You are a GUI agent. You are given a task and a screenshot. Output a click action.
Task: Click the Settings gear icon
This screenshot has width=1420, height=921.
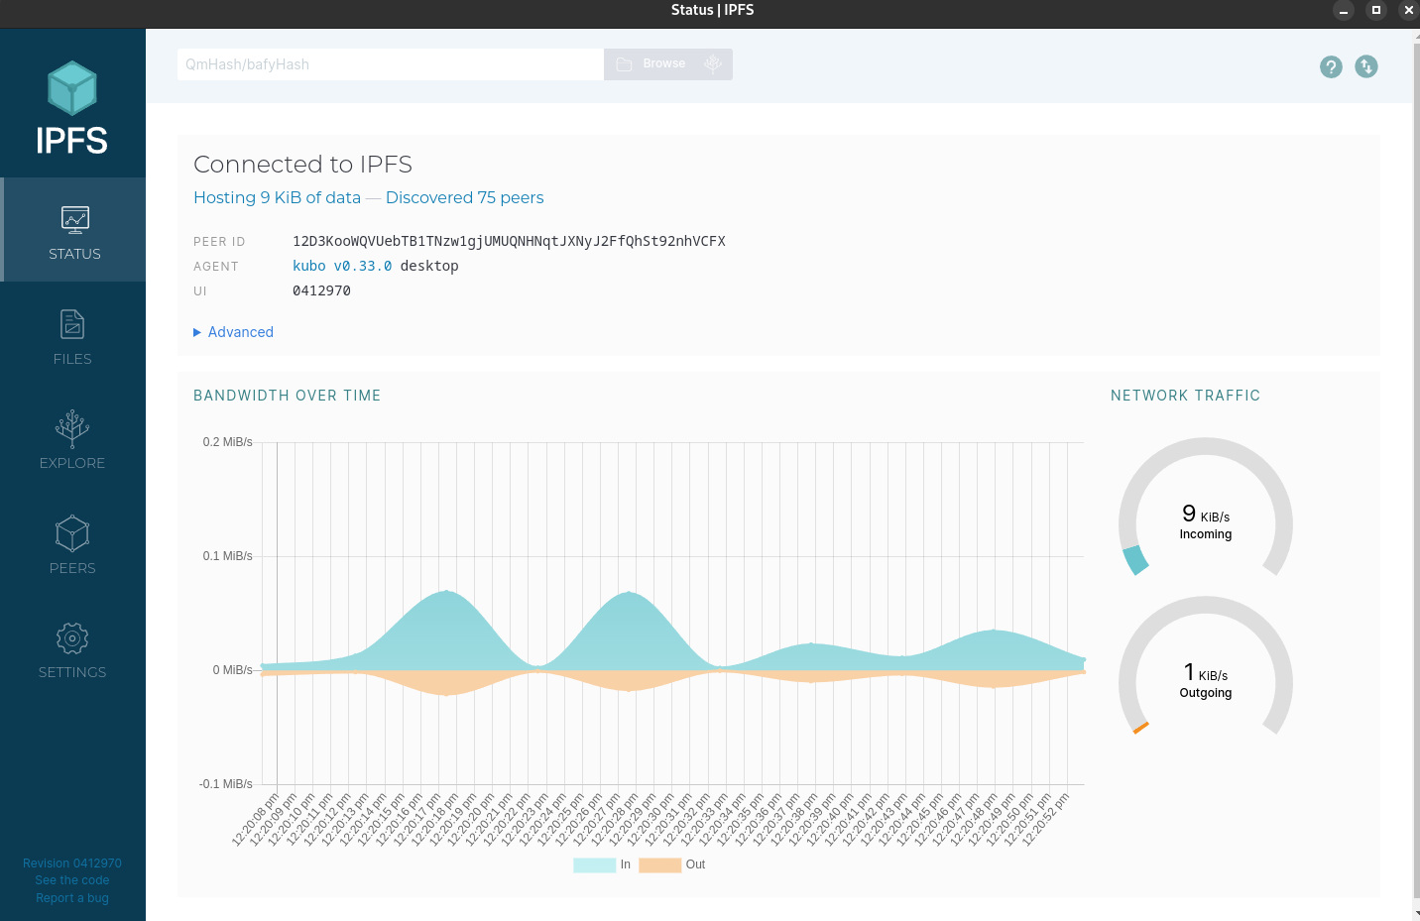(x=72, y=638)
